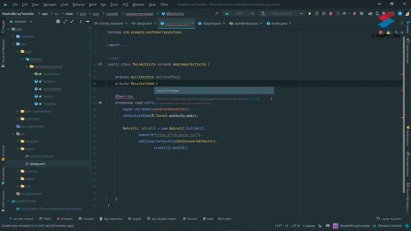Collapse the java folder in project tree

pyautogui.click(x=13, y=44)
